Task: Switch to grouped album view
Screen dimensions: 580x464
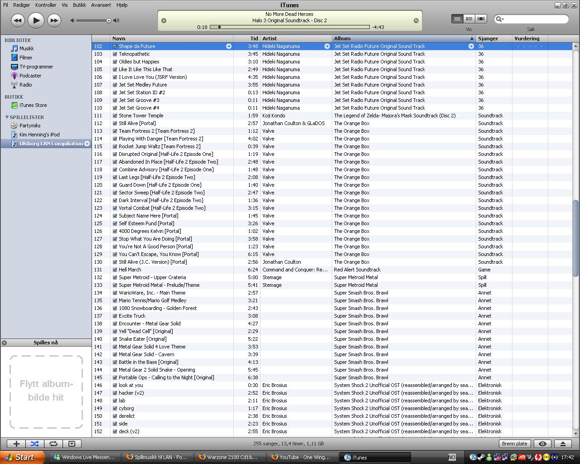Action: 469,19
